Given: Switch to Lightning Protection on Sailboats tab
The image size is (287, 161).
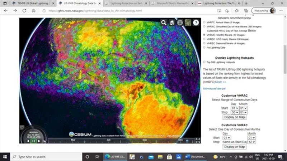Looking at the screenshot, I should (126, 3).
